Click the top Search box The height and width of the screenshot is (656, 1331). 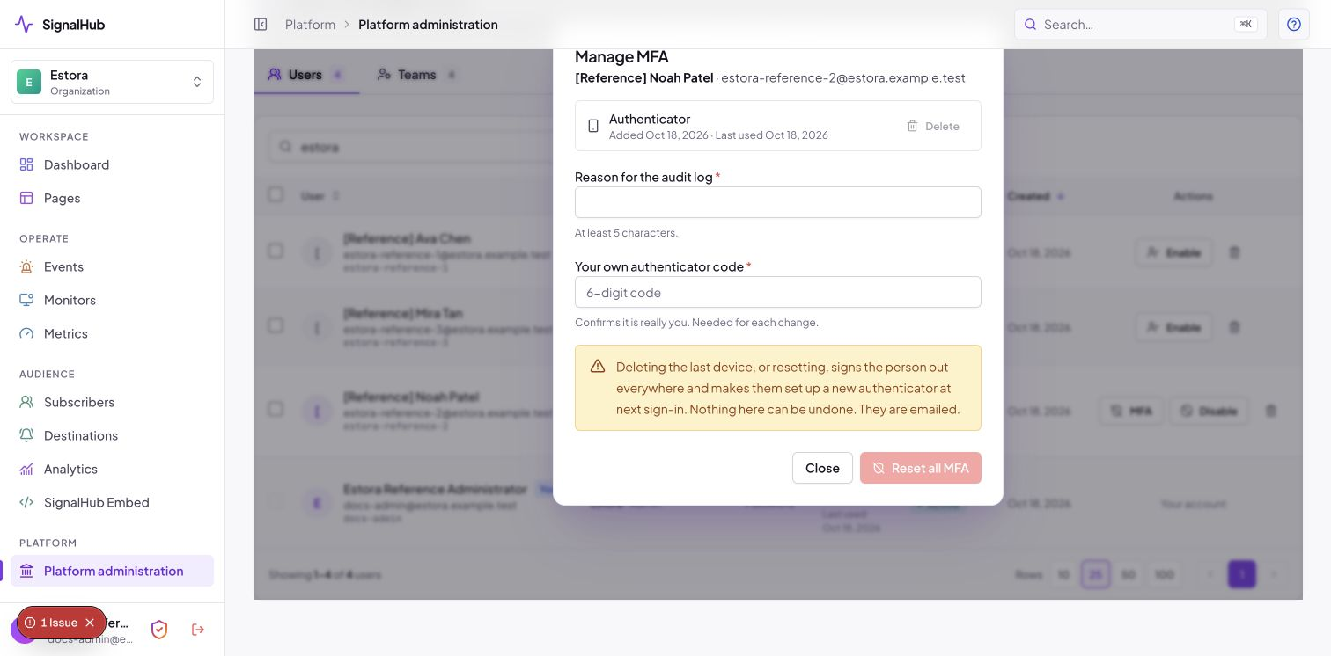(1141, 25)
